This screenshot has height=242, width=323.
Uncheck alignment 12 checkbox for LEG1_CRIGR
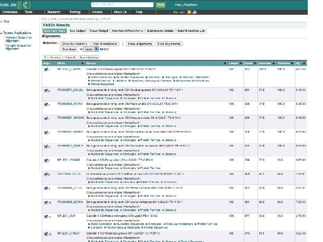point(46,234)
